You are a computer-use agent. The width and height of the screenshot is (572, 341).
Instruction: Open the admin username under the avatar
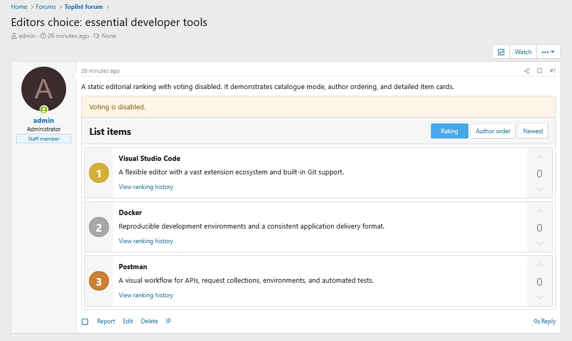pos(44,120)
